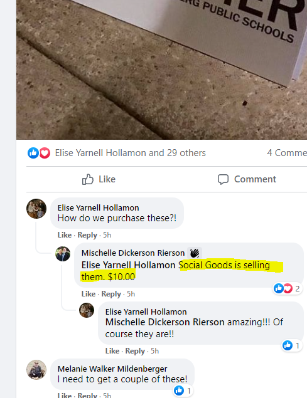The height and width of the screenshot is (398, 307).
Task: Open Melanie Walker Mildenberger's profile picture
Action: tap(36, 370)
